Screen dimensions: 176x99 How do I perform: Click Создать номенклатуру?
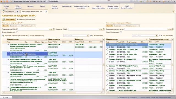pyautogui.click(x=37, y=35)
